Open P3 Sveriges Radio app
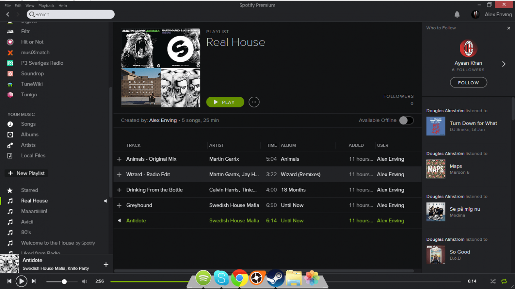515x289 pixels. pos(42,63)
